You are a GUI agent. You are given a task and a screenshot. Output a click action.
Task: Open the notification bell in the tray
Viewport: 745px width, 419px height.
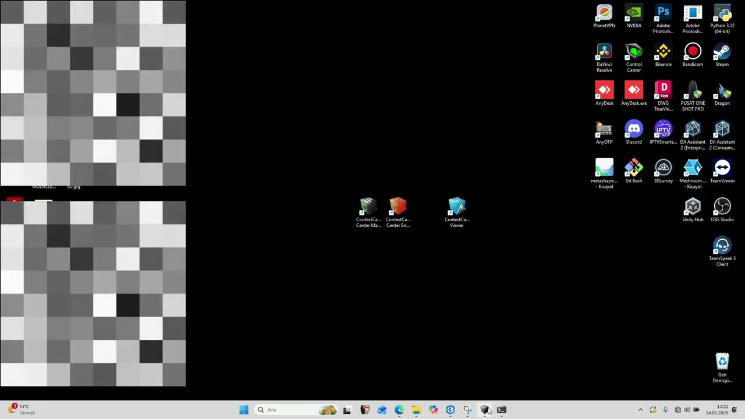point(735,410)
